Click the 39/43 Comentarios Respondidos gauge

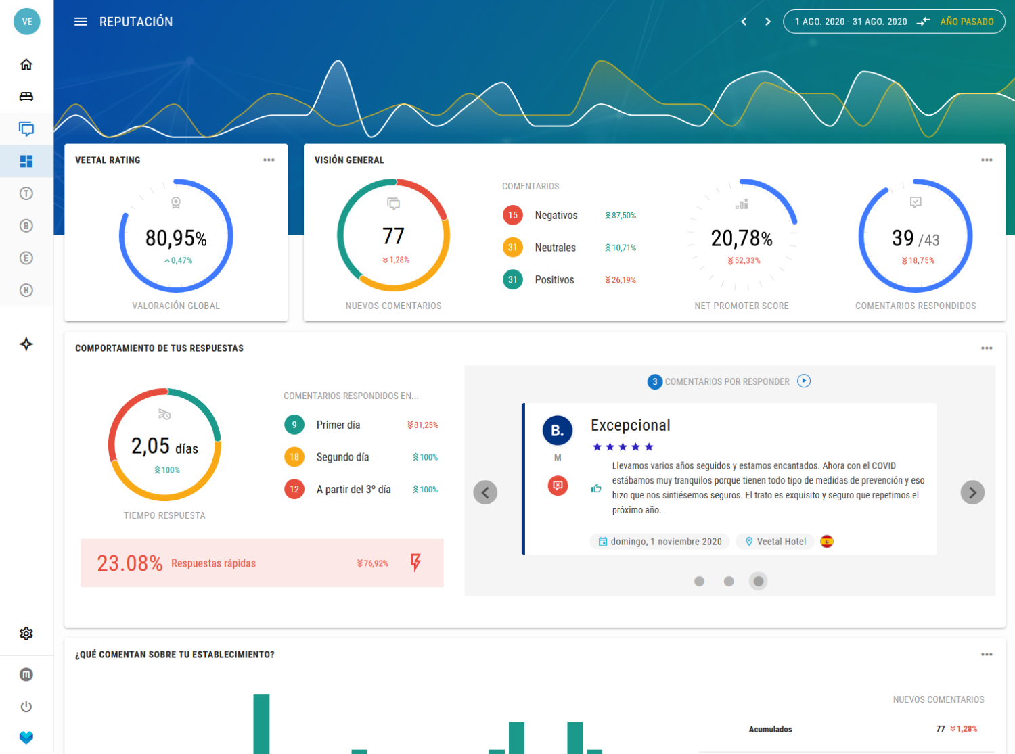pos(916,235)
